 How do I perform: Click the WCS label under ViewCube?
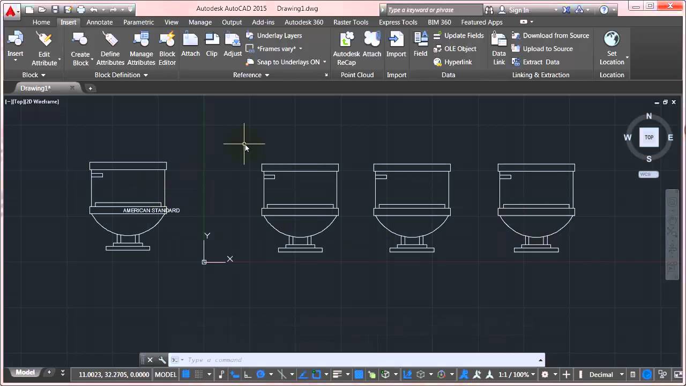649,174
